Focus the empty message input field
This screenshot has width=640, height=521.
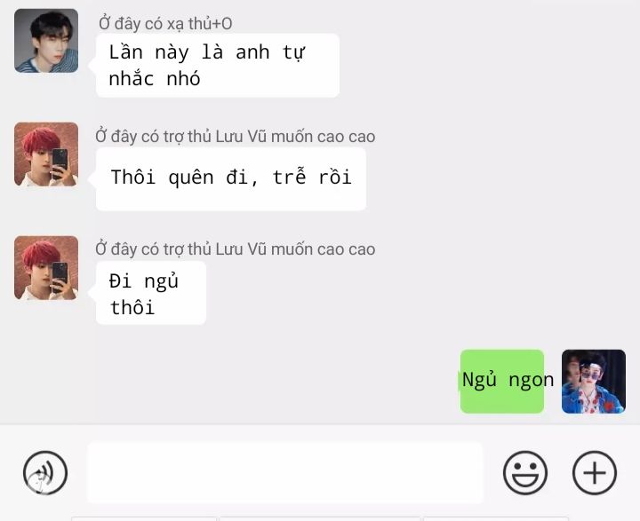click(285, 473)
